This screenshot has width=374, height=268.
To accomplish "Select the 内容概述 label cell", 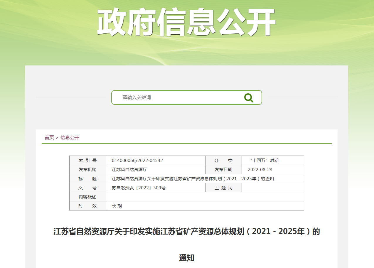I will click(x=87, y=197).
